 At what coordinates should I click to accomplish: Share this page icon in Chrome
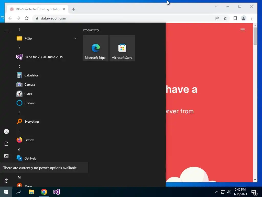(217, 18)
